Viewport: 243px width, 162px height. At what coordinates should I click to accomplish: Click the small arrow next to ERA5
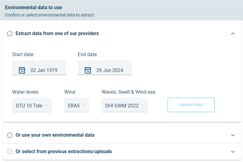pos(84,105)
